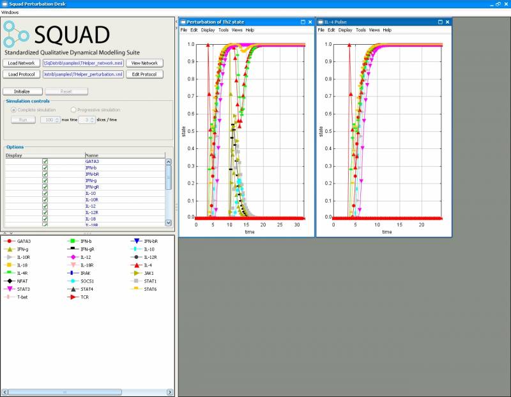Open Views menu in IL-4 Pulse window
This screenshot has height=397, width=511.
point(374,30)
